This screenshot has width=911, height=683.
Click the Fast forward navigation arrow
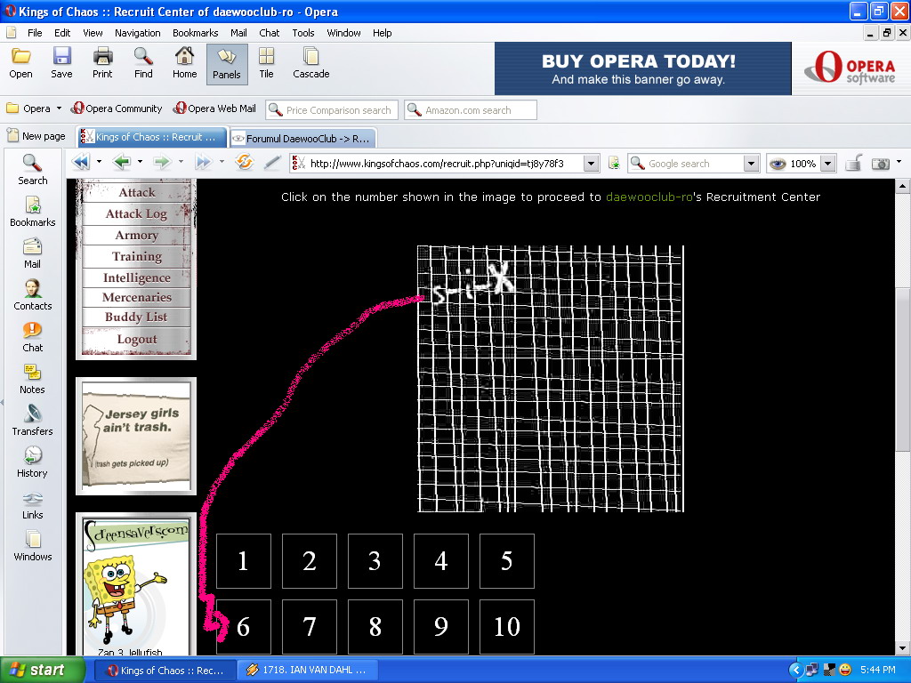pyautogui.click(x=204, y=162)
